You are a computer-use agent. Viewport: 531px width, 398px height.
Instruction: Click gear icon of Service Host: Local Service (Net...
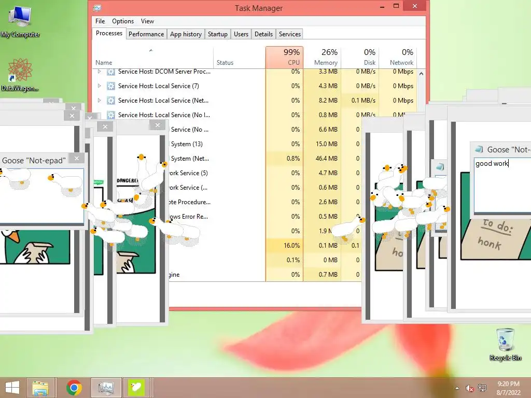click(x=111, y=101)
